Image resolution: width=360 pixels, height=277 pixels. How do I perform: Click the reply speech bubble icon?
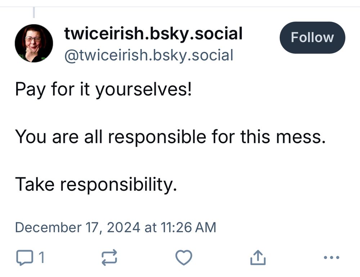[24, 257]
